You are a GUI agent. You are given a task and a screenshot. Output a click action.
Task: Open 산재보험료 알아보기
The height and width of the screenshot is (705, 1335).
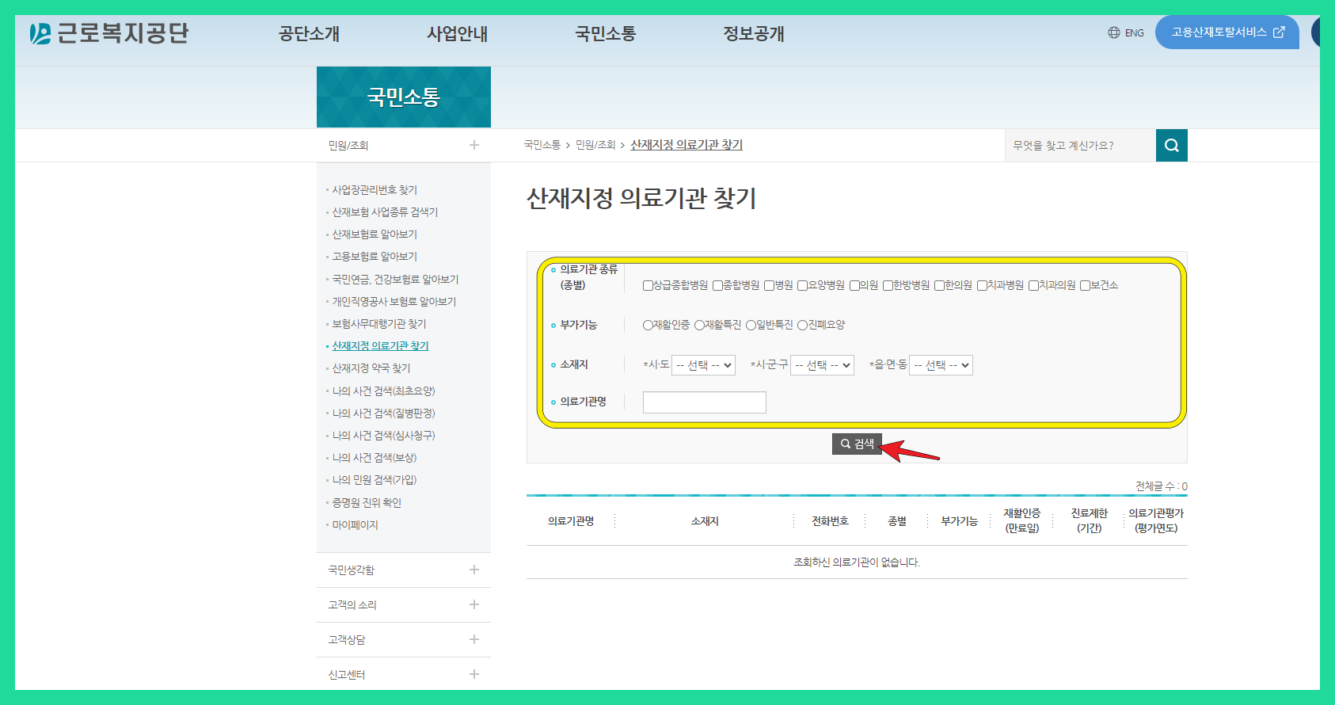[x=375, y=234]
